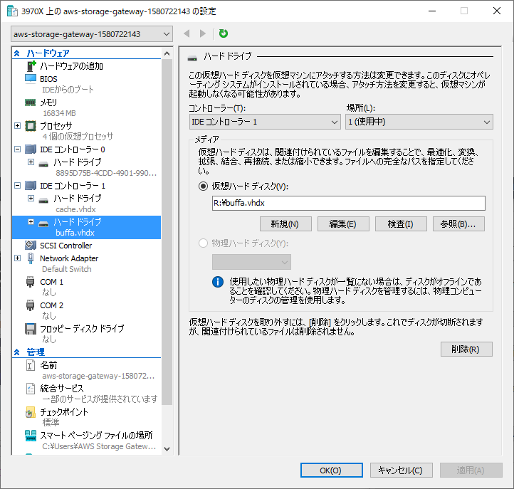This screenshot has width=514, height=489.
Task: Select the フロッピー ディスク ドライブ icon
Action: pos(31,329)
